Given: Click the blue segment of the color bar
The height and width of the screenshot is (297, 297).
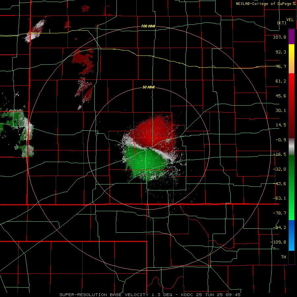Looking at the screenshot, I should (x=291, y=235).
